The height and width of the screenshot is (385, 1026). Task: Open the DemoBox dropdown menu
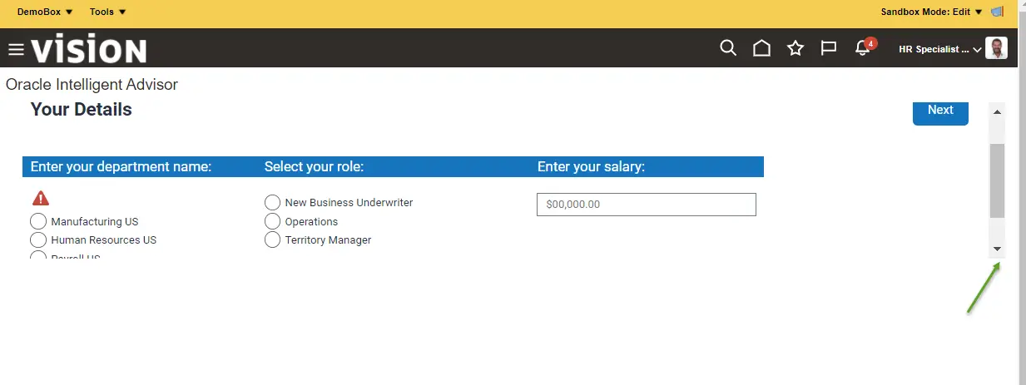point(45,12)
